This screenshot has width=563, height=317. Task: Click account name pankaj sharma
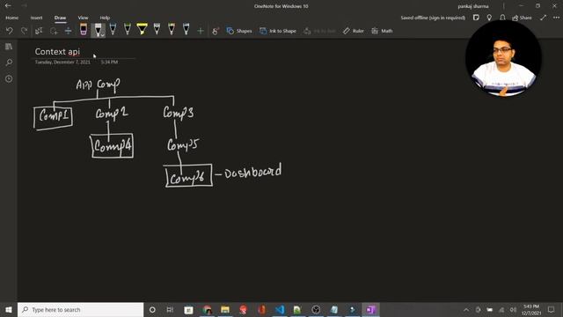[473, 6]
